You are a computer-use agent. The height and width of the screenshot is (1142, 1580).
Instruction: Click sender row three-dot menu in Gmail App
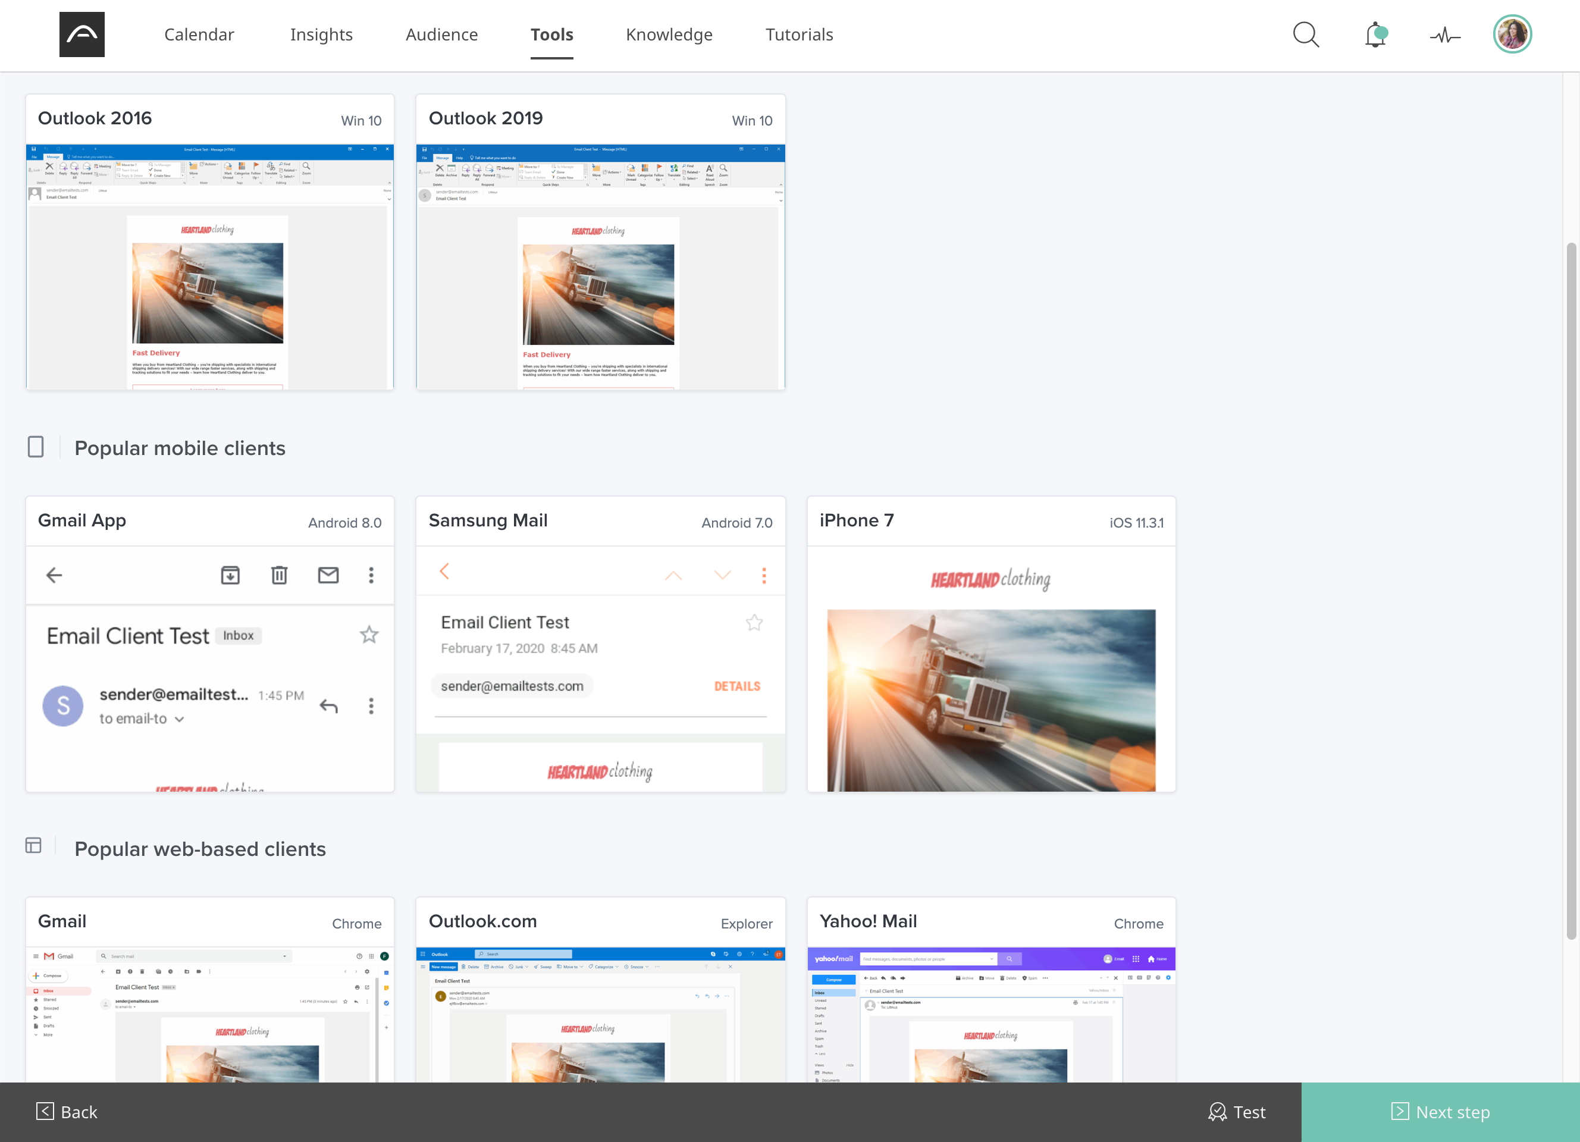pos(371,706)
